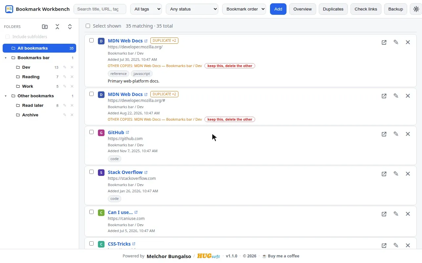This screenshot has width=422, height=263.
Task: Select the Reading folder
Action: pos(31,77)
